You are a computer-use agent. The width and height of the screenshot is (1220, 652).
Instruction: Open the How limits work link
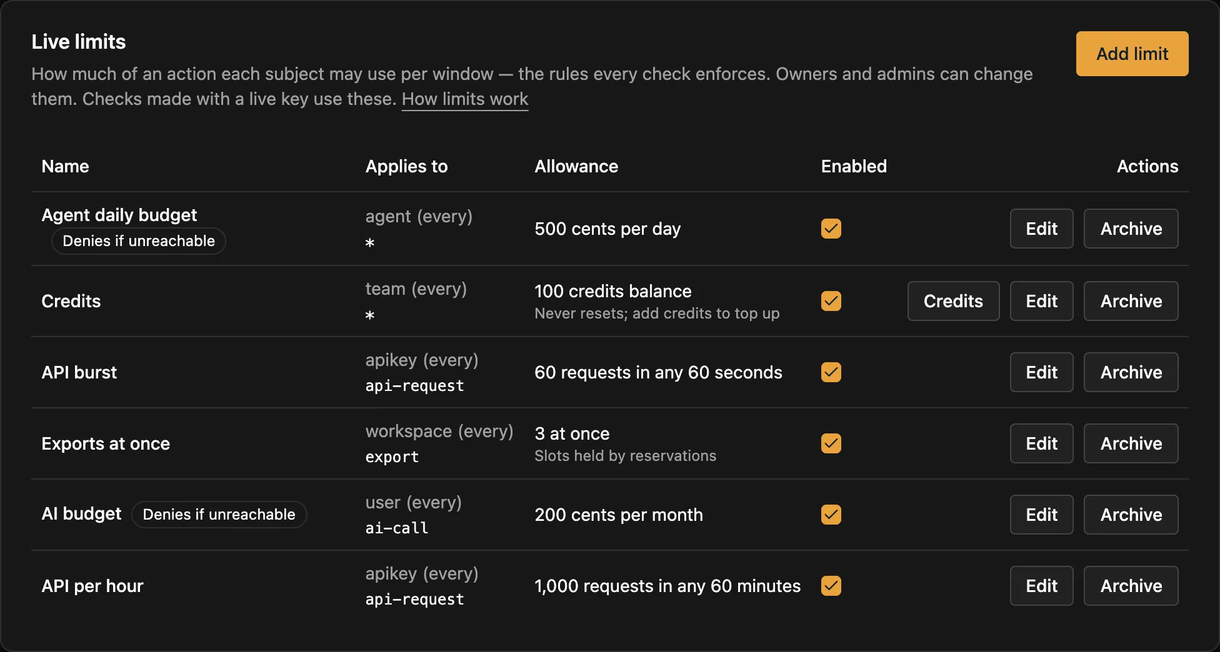click(465, 99)
